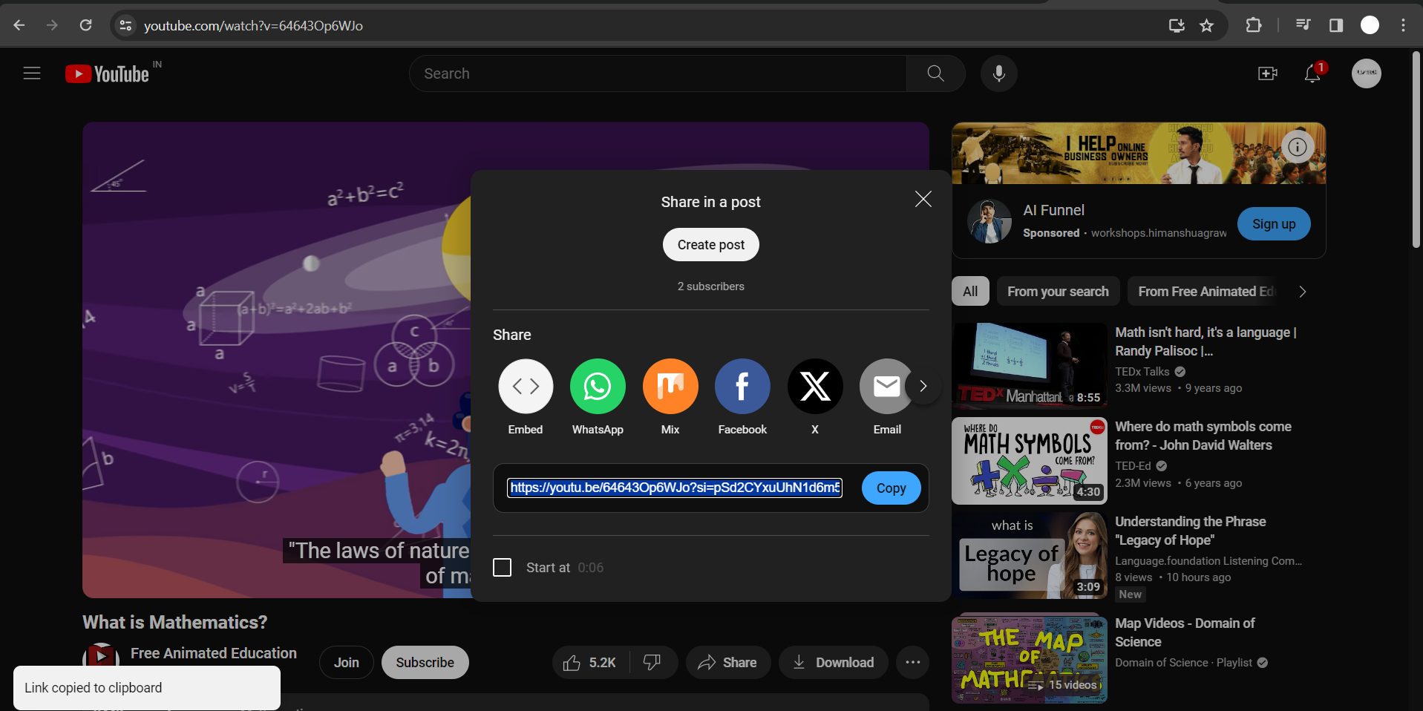Image resolution: width=1423 pixels, height=711 pixels.
Task: Click Sign up on AI Funnel ad
Action: click(x=1274, y=224)
